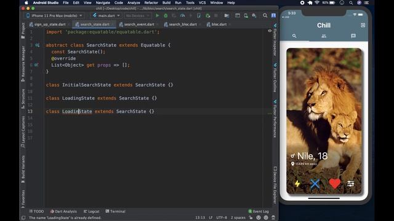The image size is (394, 221).
Task: Open the Build Variants side panel
Action: coord(23,169)
